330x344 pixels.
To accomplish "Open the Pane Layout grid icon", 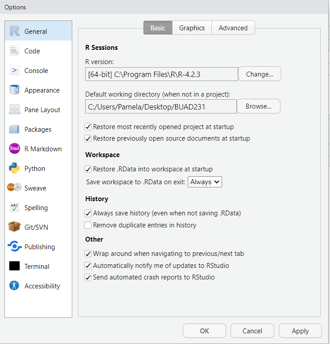I will [15, 109].
